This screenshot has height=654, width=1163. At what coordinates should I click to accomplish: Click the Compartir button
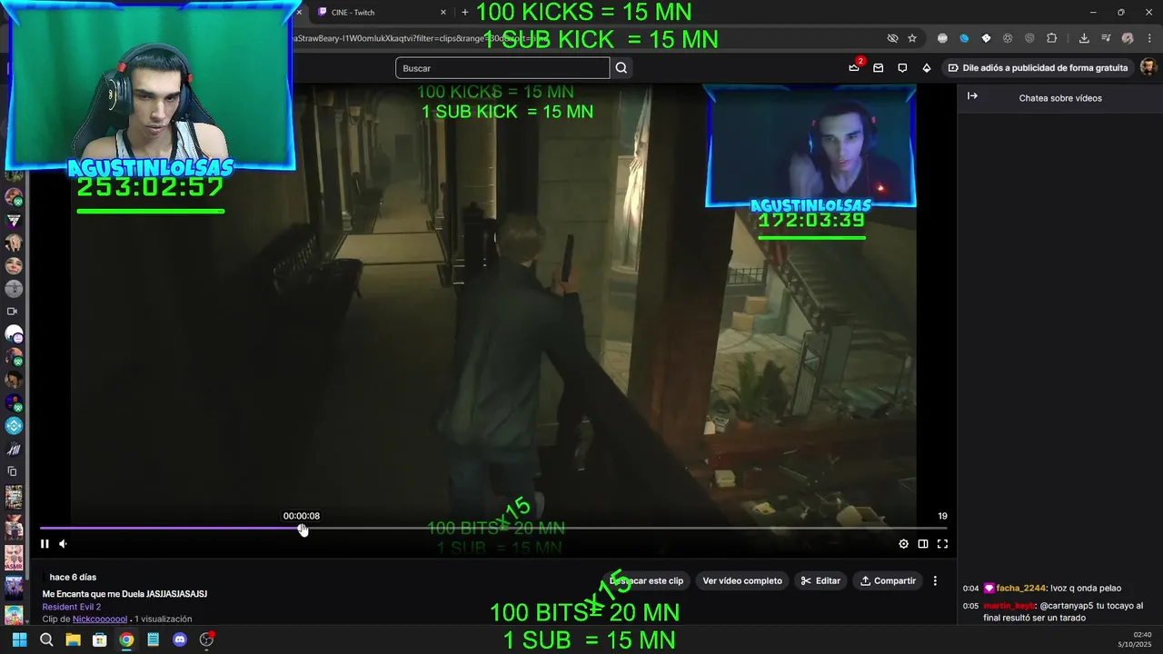coord(888,580)
